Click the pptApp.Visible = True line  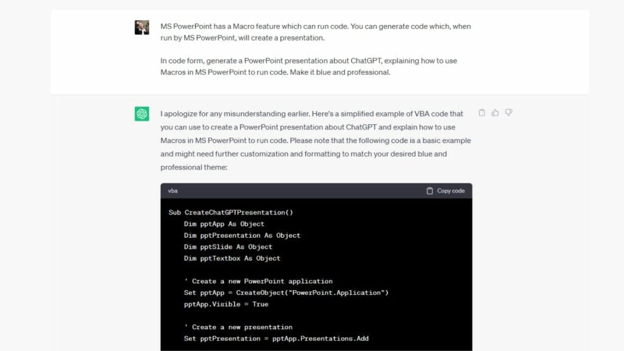[x=226, y=305]
